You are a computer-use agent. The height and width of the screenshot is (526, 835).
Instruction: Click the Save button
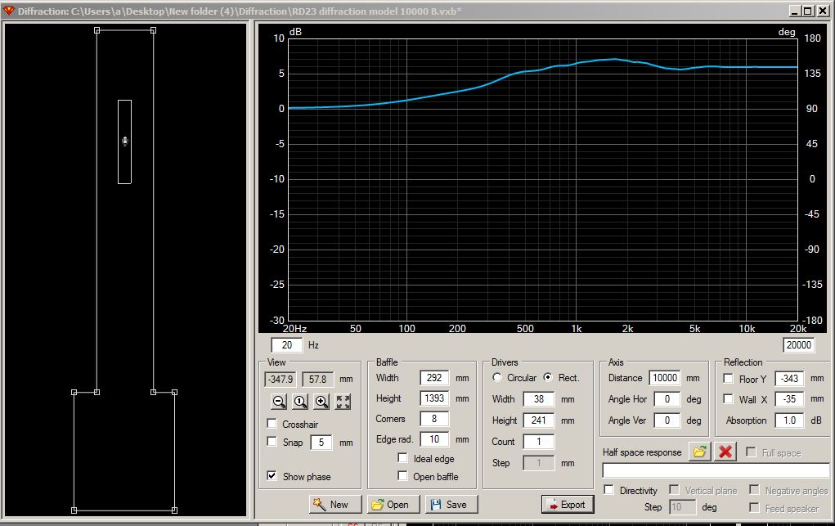[451, 505]
